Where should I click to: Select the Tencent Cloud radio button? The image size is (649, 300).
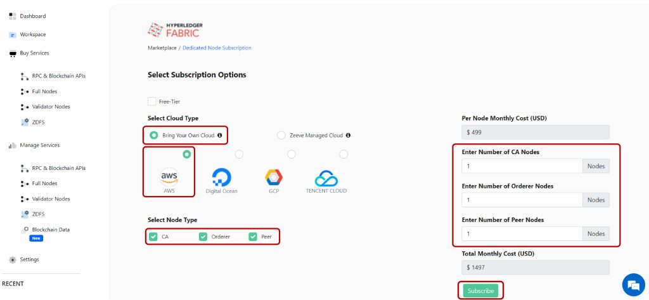click(x=344, y=154)
